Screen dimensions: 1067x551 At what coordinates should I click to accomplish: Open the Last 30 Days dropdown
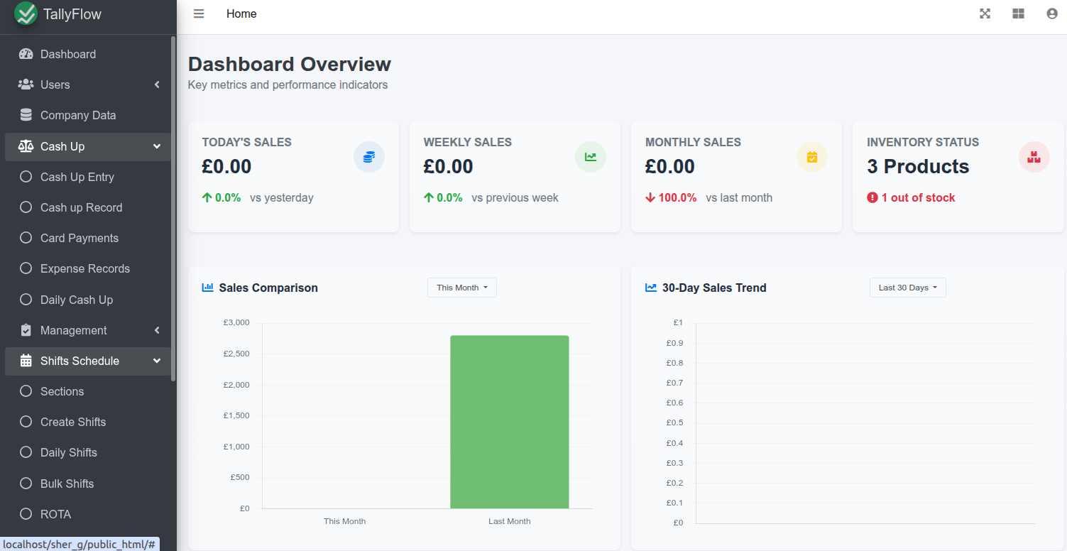pos(907,288)
